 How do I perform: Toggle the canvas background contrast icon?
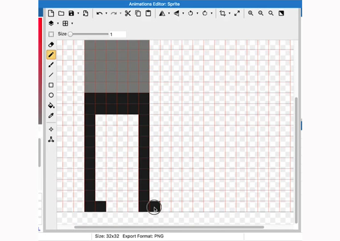pyautogui.click(x=281, y=13)
